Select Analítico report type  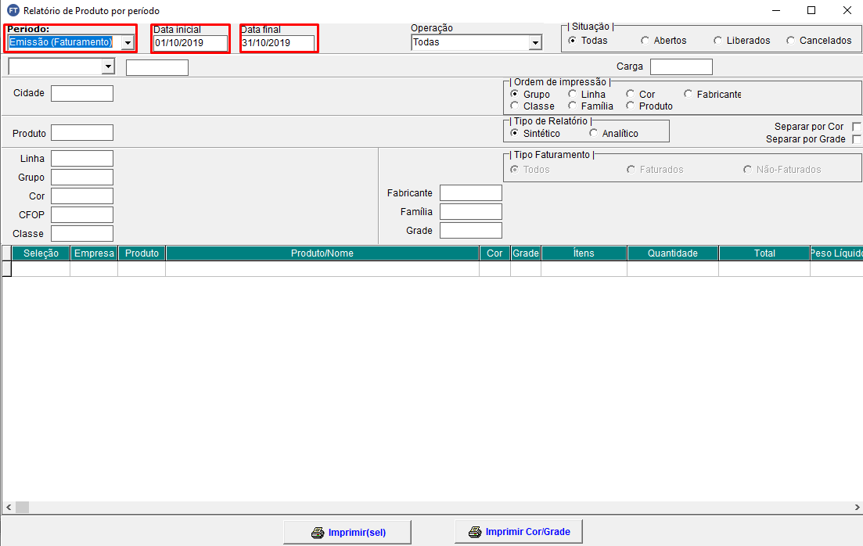pos(593,133)
